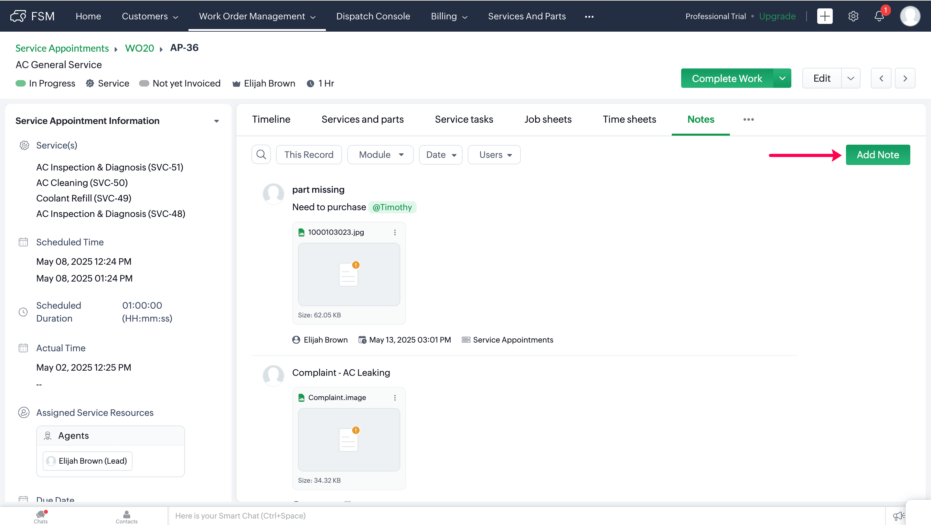Go to previous record arrow

881,78
